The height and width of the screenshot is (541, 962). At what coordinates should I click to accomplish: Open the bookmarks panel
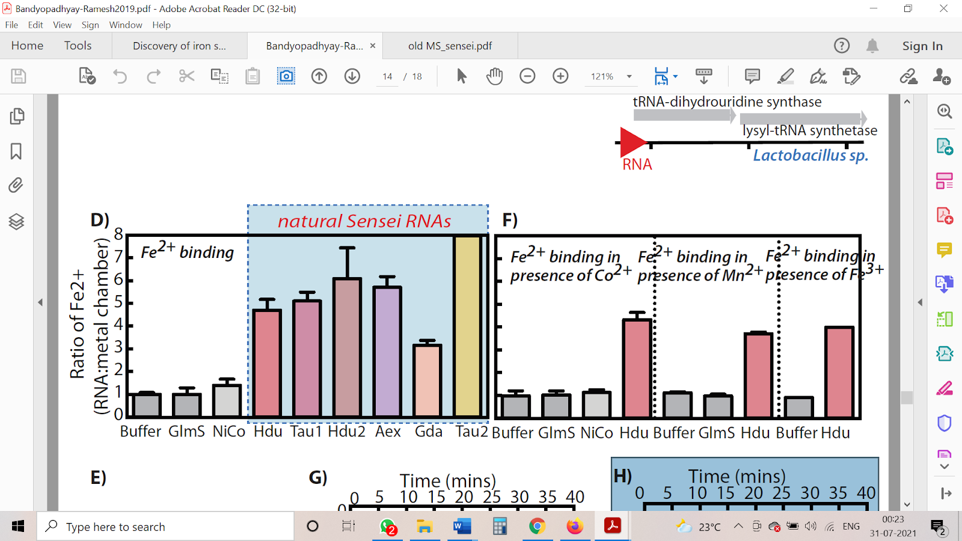[x=17, y=151]
